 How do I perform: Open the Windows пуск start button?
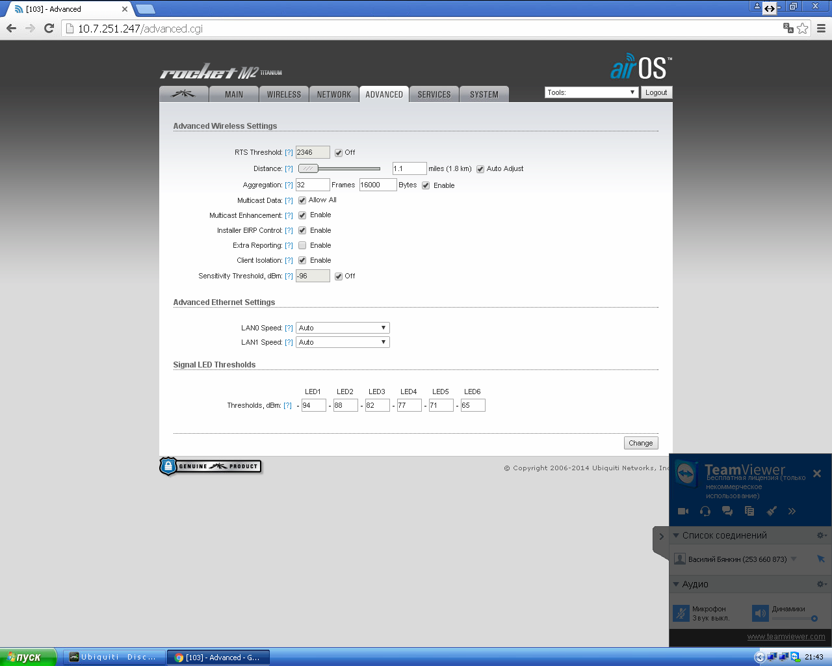tap(28, 657)
